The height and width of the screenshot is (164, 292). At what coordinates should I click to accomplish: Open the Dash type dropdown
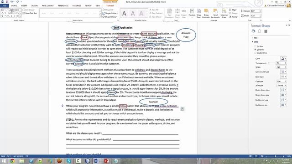pos(283,77)
